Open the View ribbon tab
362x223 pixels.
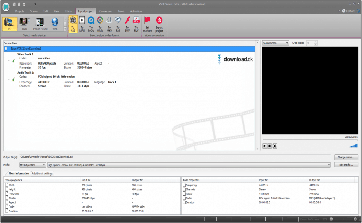(56, 11)
